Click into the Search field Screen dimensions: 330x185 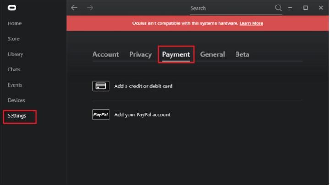[229, 8]
